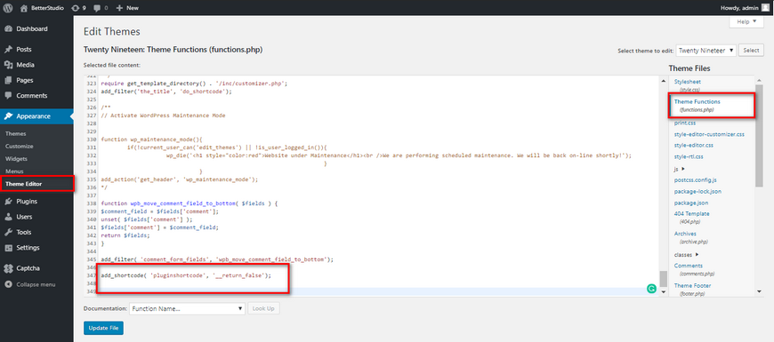Open the BetterStudio home icon

(24, 8)
